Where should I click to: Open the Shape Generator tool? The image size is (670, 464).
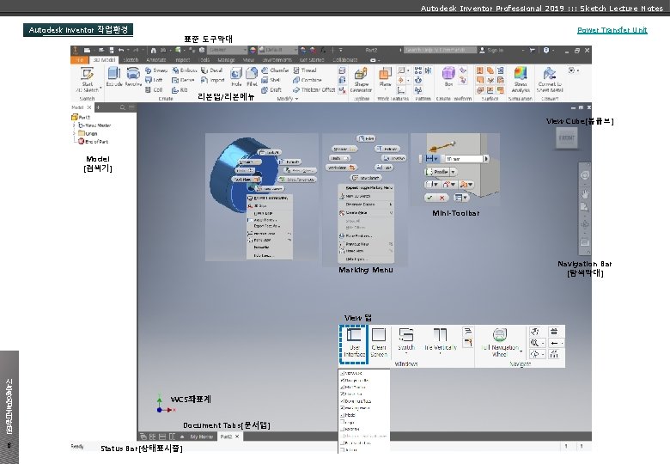361,79
